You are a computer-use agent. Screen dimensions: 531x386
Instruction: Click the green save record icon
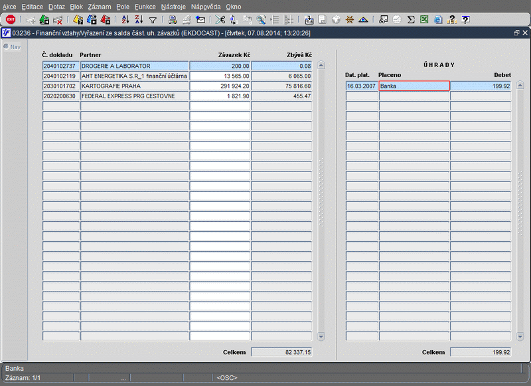44,20
